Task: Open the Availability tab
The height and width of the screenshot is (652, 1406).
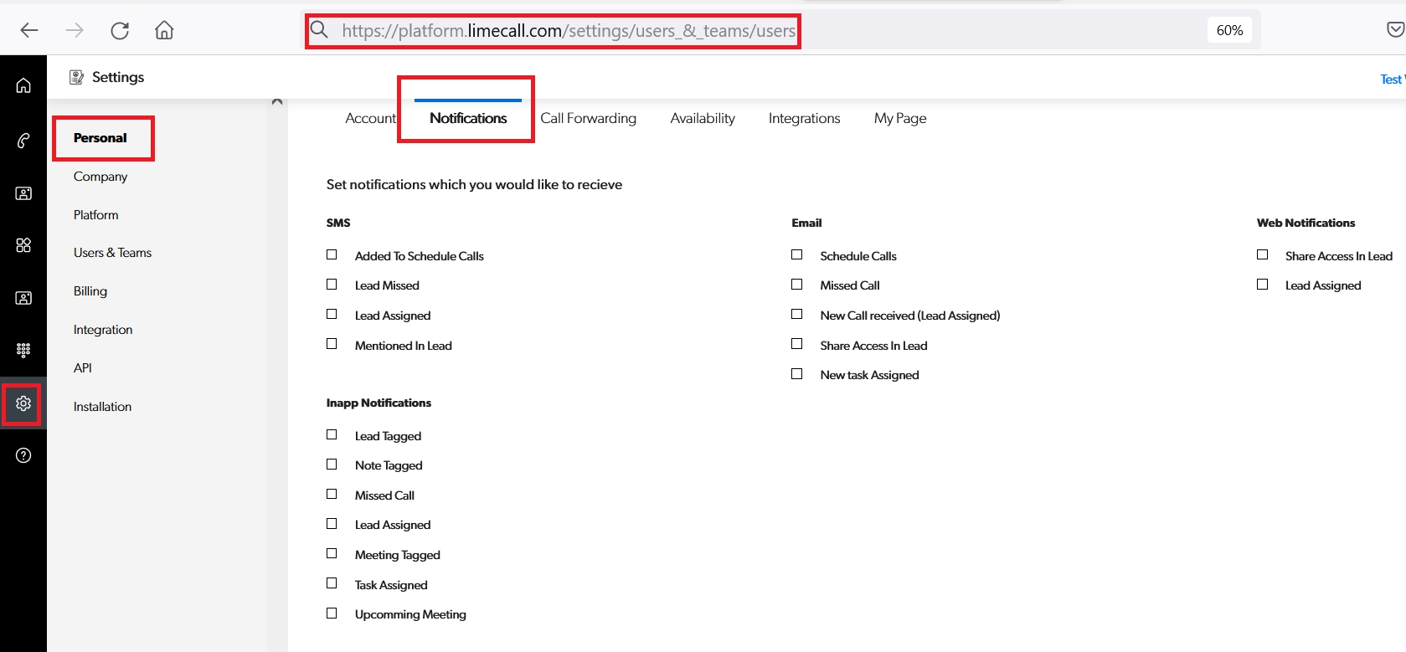Action: [x=702, y=119]
